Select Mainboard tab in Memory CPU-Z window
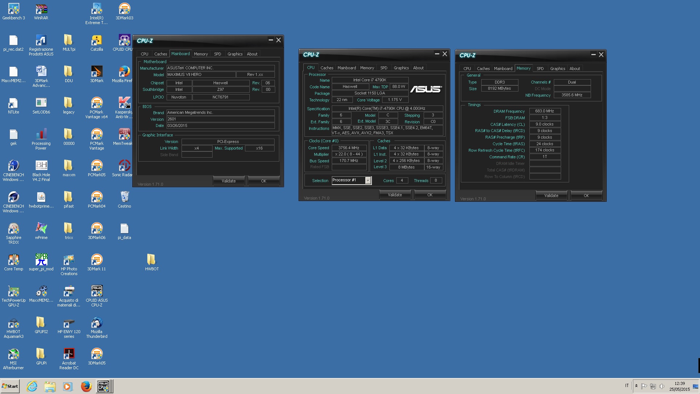700x394 pixels. click(x=503, y=69)
